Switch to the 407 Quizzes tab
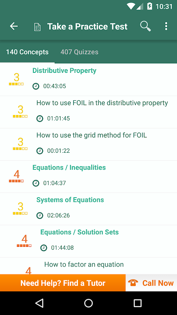Viewport: 177px width, 315px height. [79, 52]
